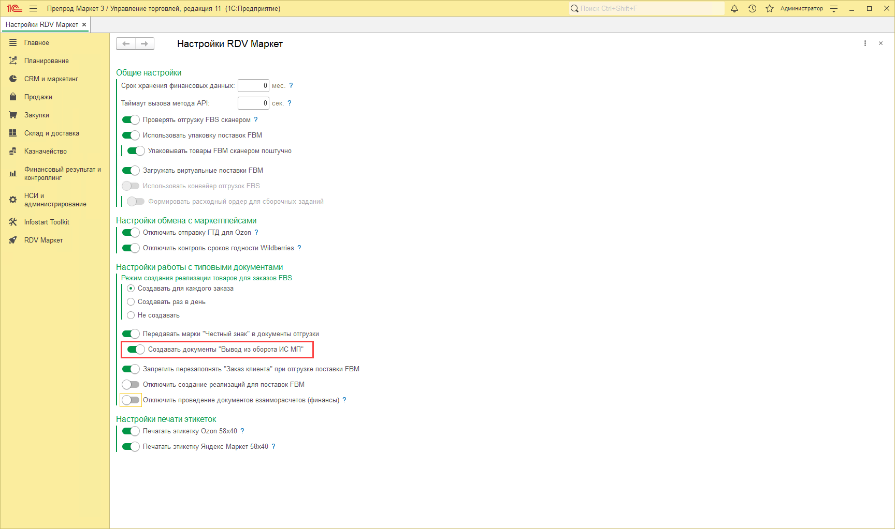Toggle Упаковывать товары FBM сканером поштучно
895x529 pixels.
136,150
